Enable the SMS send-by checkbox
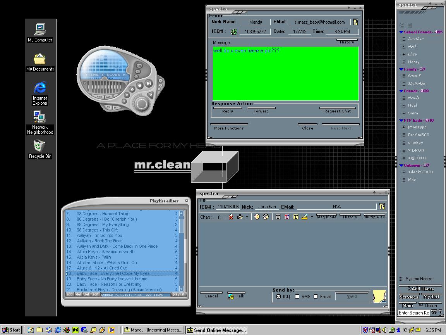 point(297,297)
